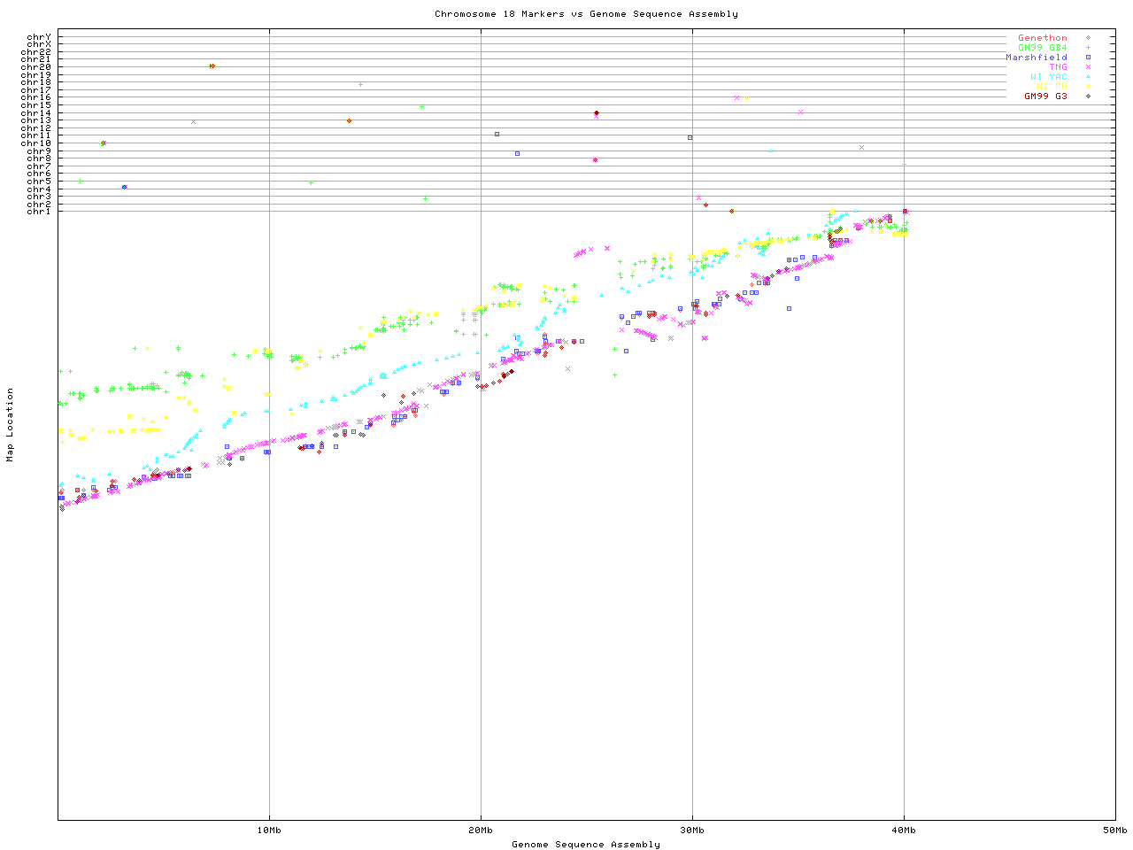Click the 50Mb x-axis tick label
Screen dimensions: 1133x850
pyautogui.click(x=1114, y=831)
